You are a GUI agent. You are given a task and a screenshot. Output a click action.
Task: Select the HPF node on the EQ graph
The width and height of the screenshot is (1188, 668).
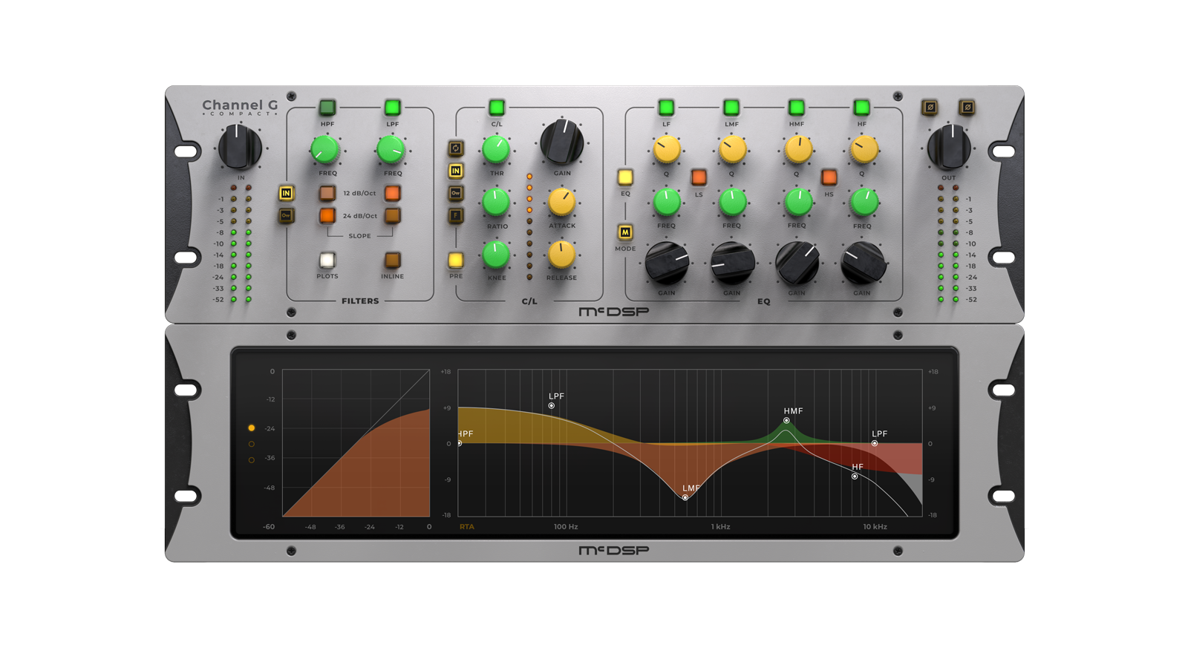click(x=460, y=443)
